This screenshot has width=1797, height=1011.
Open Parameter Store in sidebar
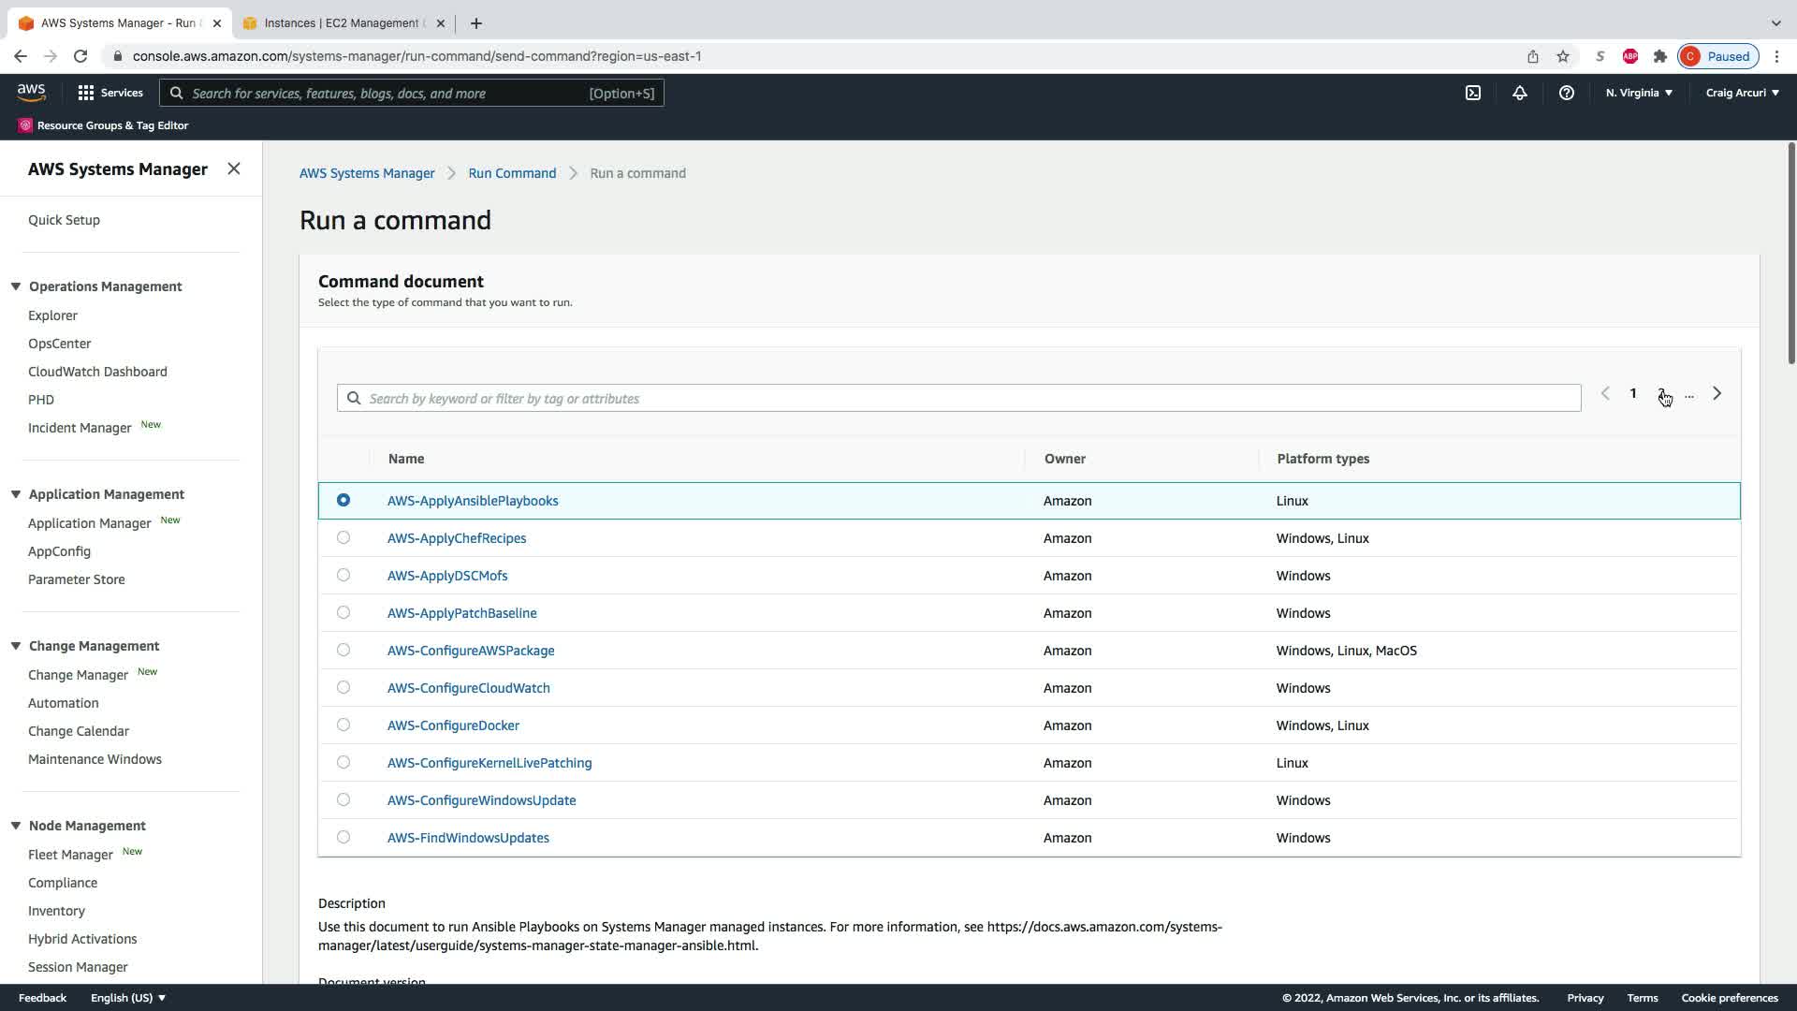pyautogui.click(x=76, y=579)
